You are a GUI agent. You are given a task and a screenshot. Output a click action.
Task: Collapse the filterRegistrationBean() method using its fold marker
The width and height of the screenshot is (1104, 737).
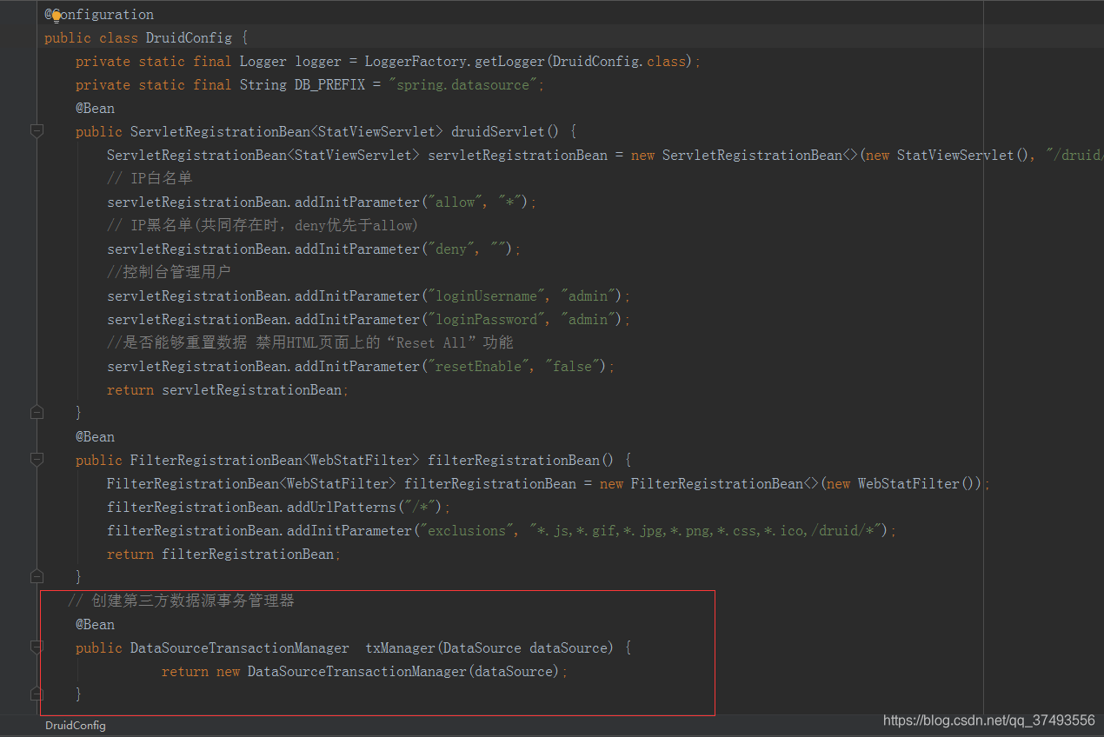tap(37, 460)
